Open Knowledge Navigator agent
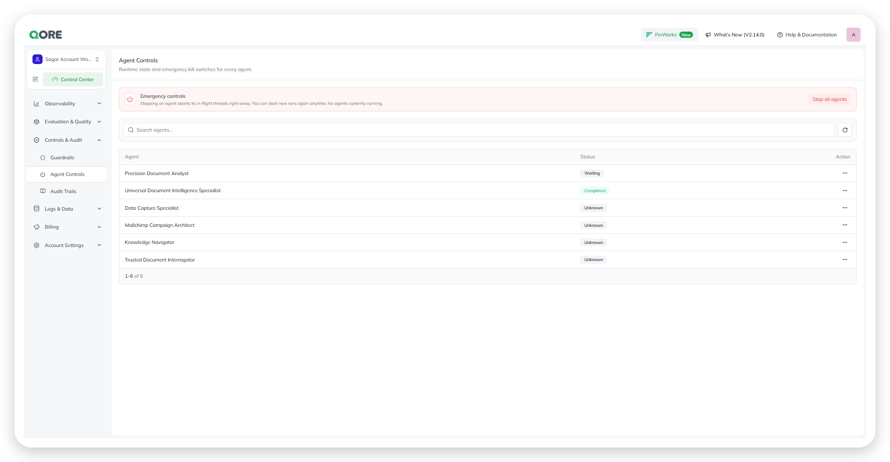890x462 pixels. coord(149,242)
